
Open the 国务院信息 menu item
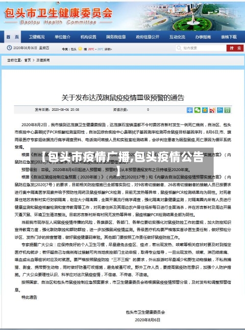coord(116,37)
